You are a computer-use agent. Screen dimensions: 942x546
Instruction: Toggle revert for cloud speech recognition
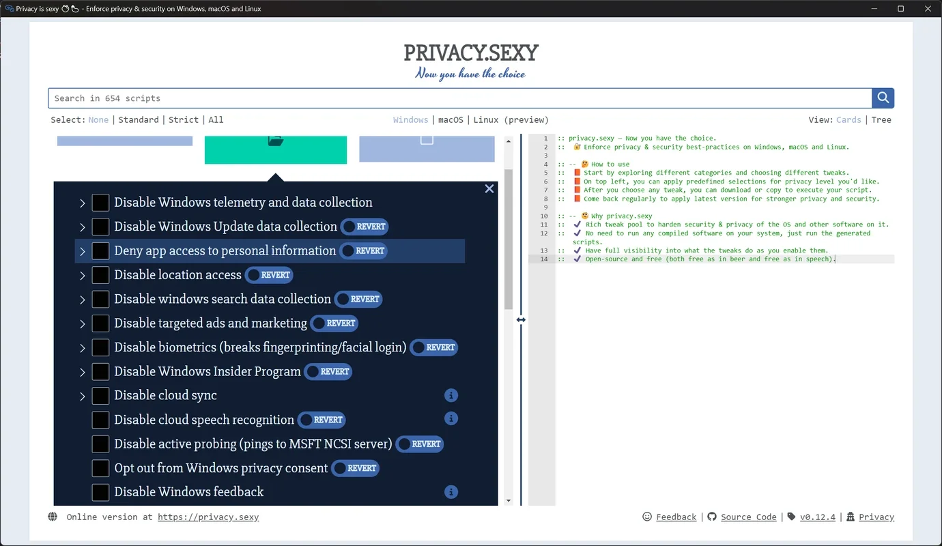pyautogui.click(x=322, y=420)
